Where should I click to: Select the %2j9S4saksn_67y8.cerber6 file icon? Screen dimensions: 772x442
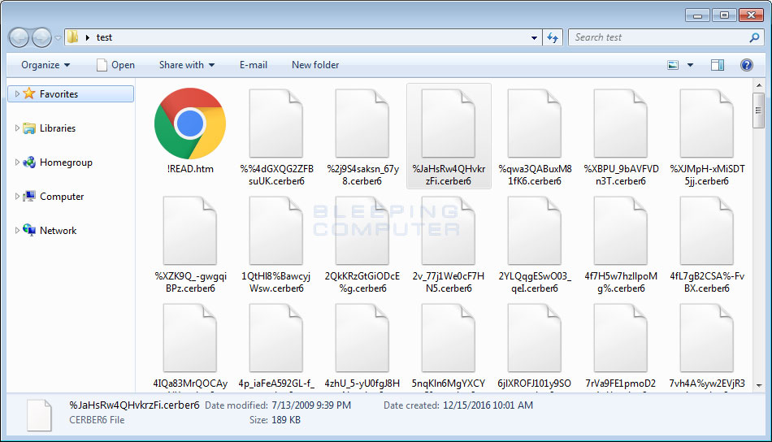(362, 123)
